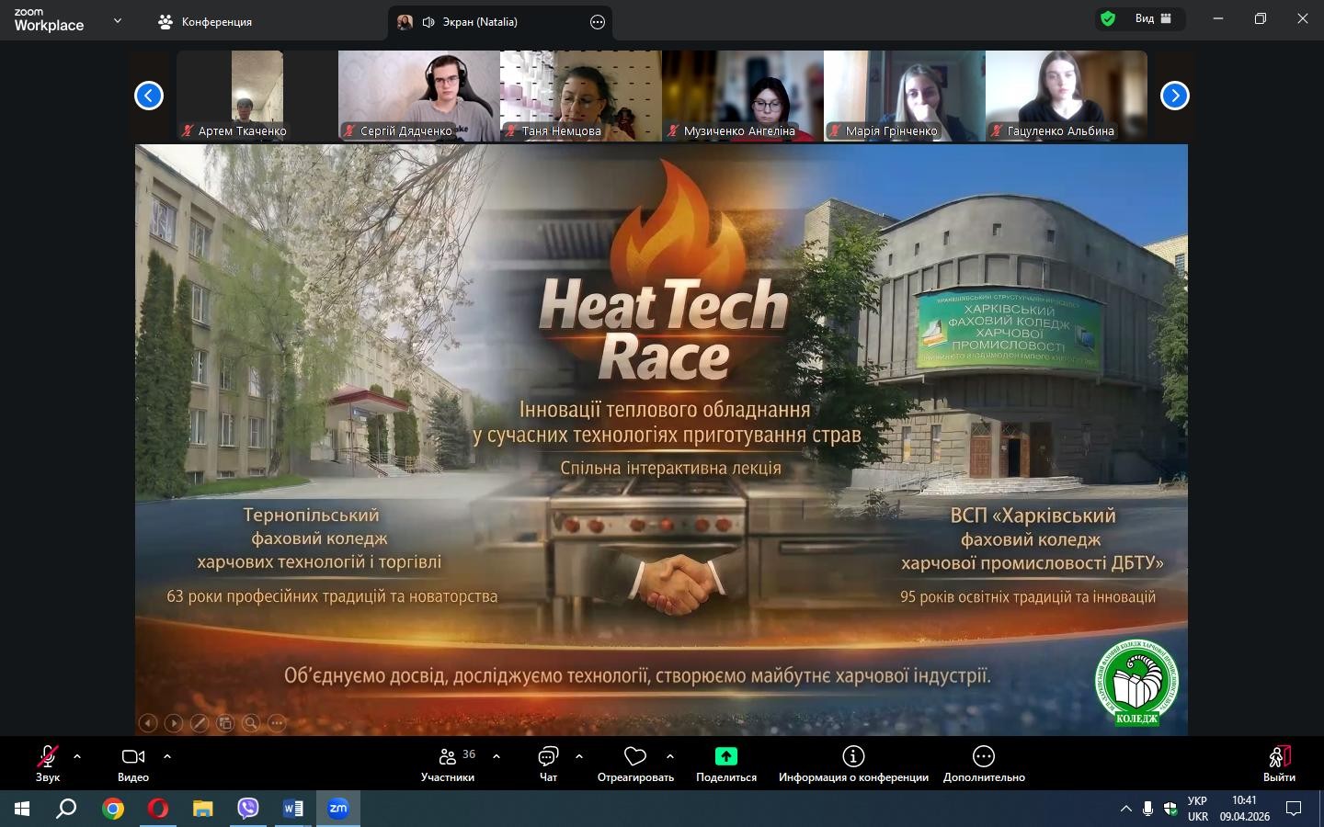Click the Выйти leave meeting button

(x=1279, y=763)
